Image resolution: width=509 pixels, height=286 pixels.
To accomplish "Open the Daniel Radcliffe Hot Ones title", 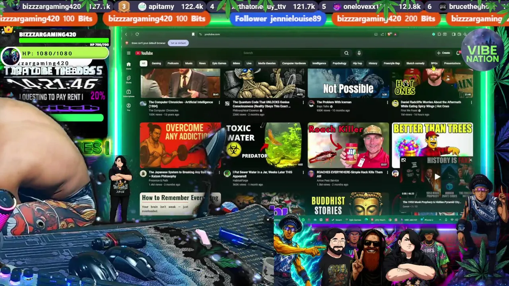I will coord(431,104).
